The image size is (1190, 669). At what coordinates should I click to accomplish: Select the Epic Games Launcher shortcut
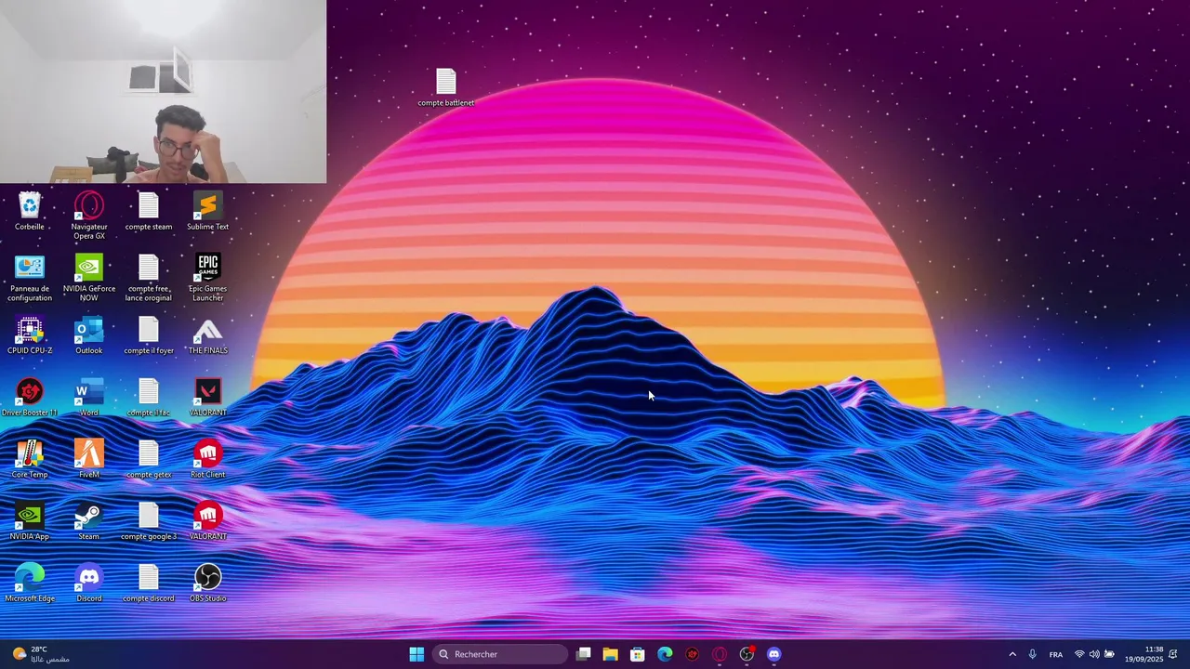(207, 278)
